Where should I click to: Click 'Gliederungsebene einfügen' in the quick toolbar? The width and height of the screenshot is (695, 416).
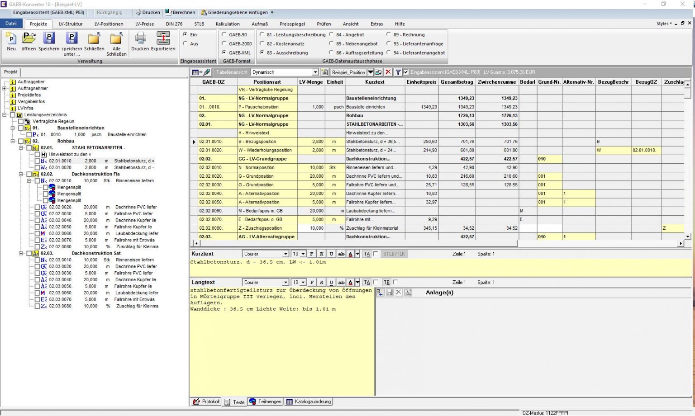pos(234,12)
